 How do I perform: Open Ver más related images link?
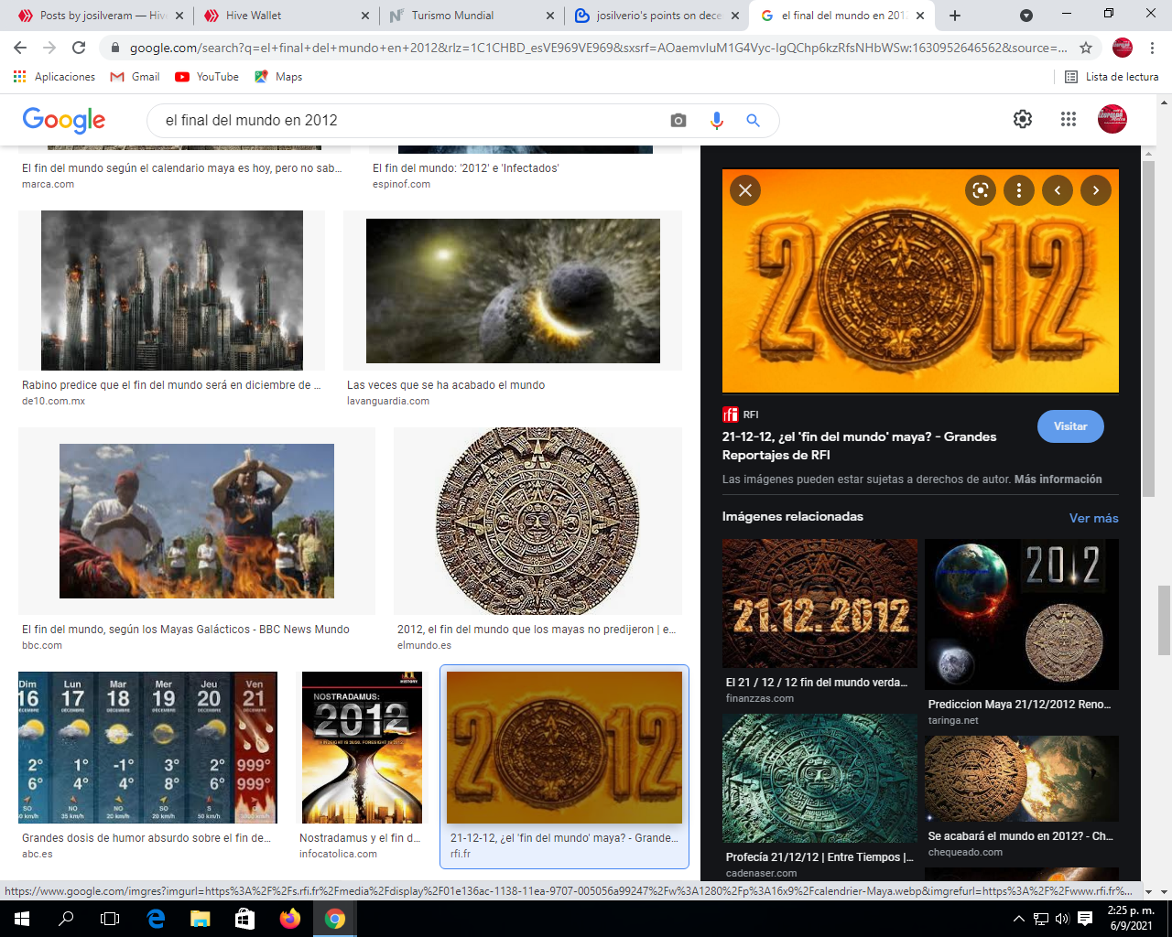[1094, 518]
